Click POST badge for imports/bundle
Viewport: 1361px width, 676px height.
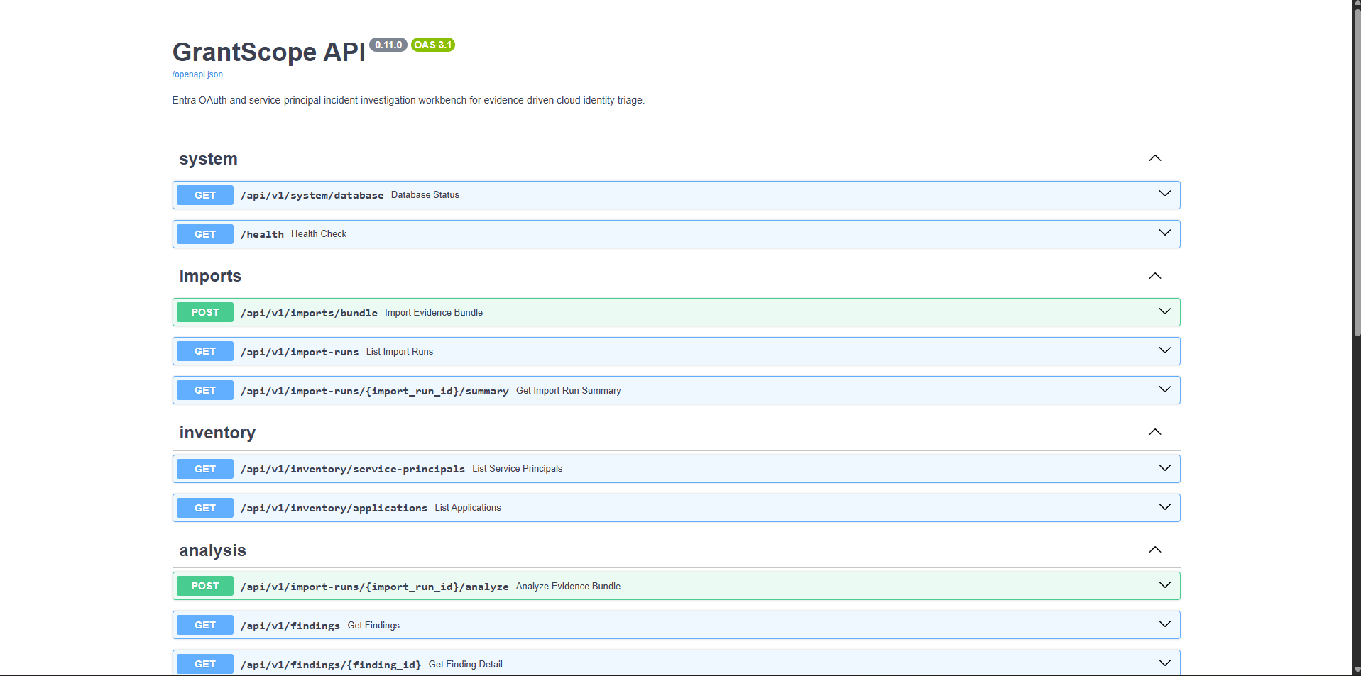click(205, 312)
